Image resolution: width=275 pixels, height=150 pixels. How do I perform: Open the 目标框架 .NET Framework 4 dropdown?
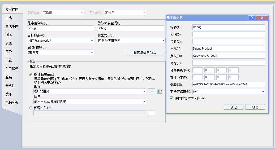tap(60, 41)
